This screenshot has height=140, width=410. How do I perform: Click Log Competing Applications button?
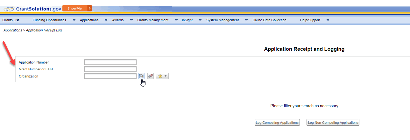pos(277,123)
